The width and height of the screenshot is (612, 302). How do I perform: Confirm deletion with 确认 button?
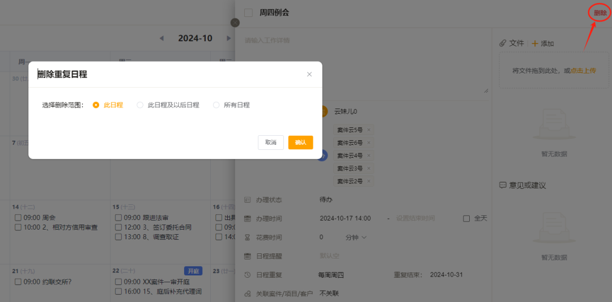pos(300,143)
